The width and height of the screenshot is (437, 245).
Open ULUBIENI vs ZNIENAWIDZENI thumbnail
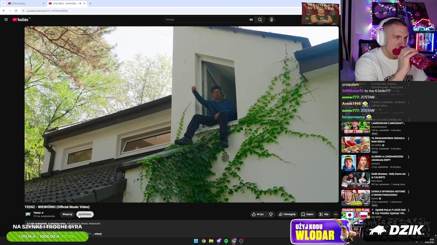point(355,163)
